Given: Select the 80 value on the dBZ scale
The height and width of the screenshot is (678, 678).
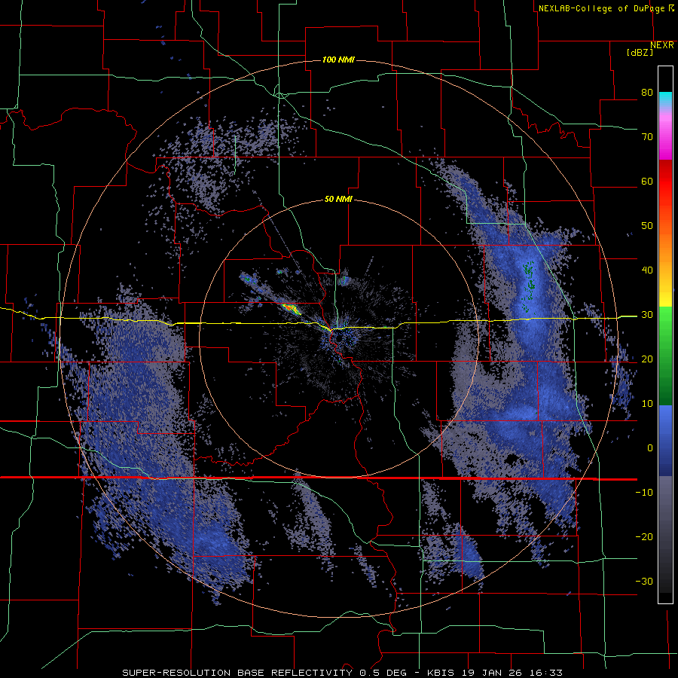Looking at the screenshot, I should 647,92.
